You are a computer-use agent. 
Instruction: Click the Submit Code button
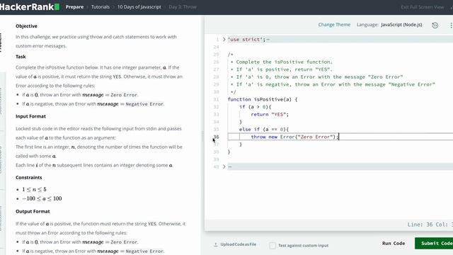[434, 244]
